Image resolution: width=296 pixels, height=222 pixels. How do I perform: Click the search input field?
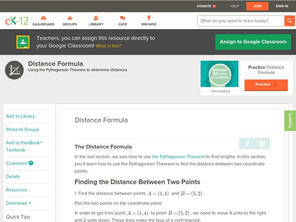pos(241,21)
